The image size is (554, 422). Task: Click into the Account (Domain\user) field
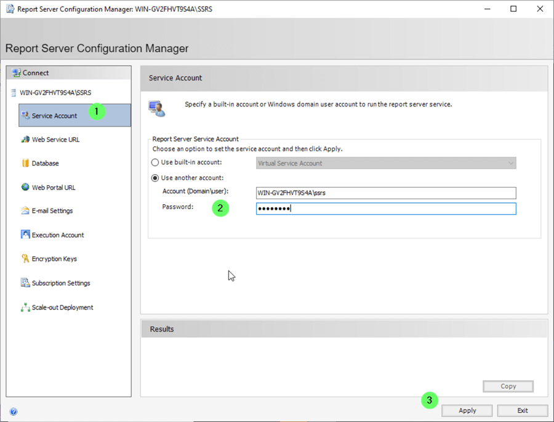point(385,193)
